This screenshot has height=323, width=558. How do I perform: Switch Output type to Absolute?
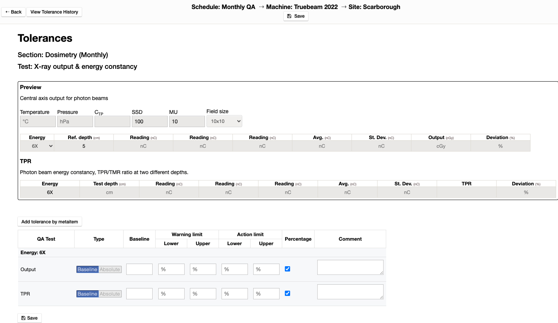(110, 270)
